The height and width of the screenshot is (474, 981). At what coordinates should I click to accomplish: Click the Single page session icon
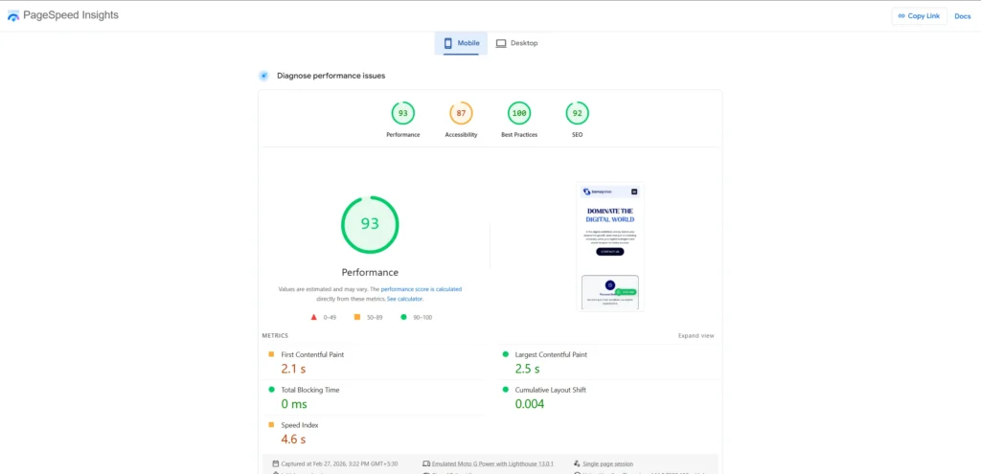pyautogui.click(x=576, y=463)
